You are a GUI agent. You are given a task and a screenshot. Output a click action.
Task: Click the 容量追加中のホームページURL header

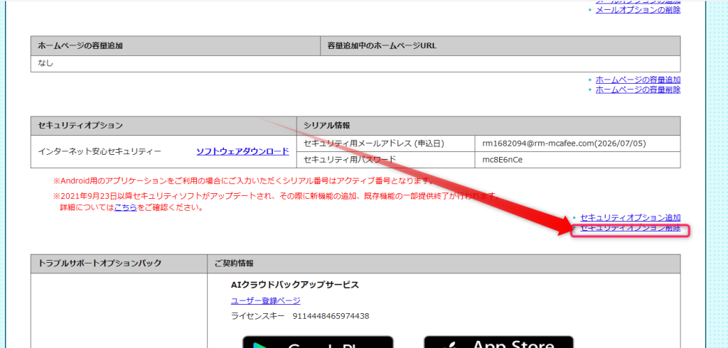click(x=500, y=45)
